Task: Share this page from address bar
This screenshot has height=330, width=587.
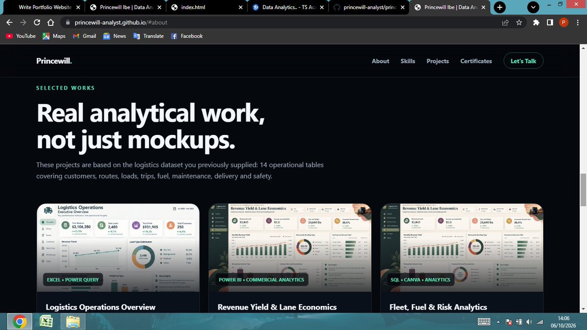Action: click(505, 22)
